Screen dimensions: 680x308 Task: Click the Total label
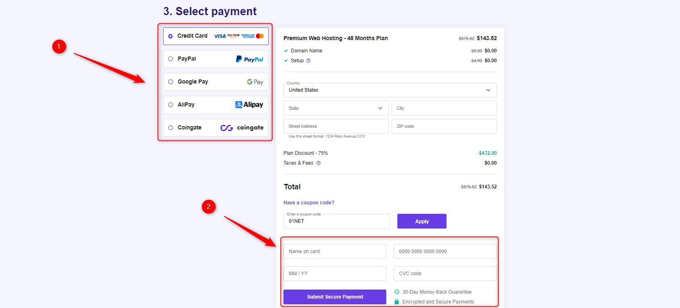(292, 187)
